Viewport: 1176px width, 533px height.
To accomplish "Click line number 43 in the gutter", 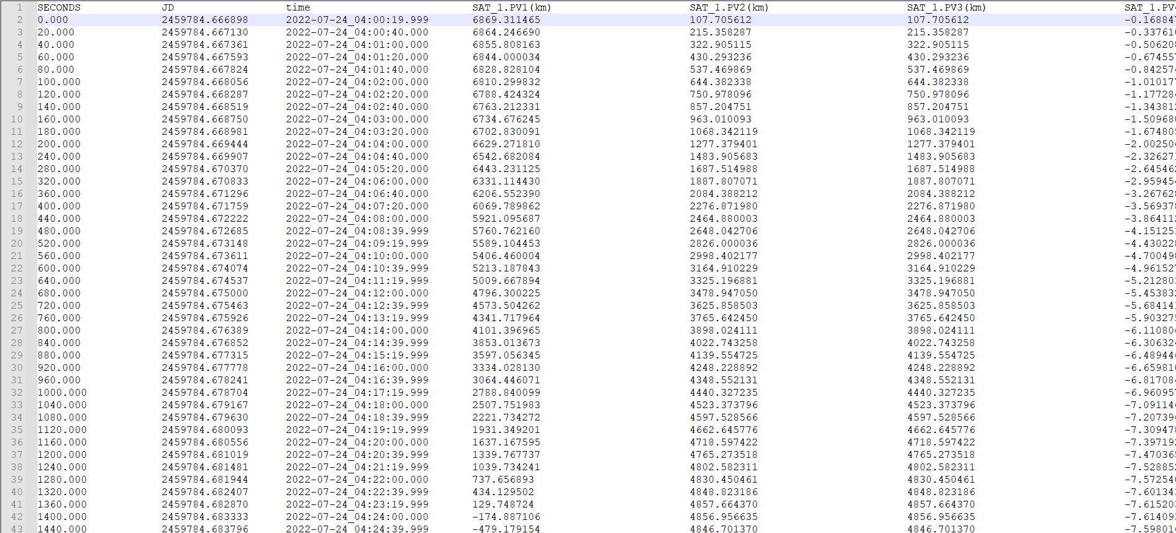I will click(17, 529).
